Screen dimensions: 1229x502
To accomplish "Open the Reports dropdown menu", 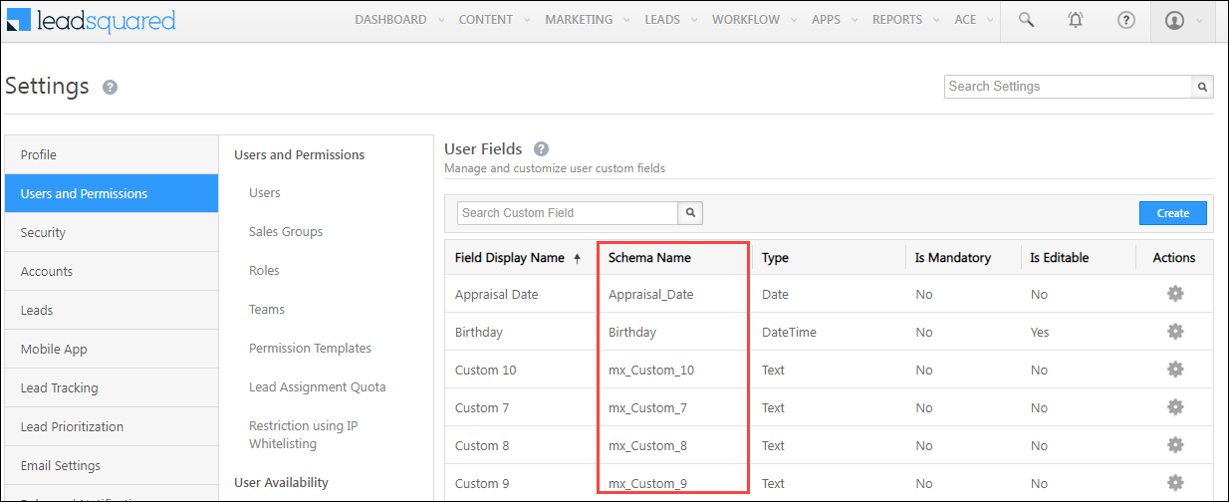I will click(904, 20).
